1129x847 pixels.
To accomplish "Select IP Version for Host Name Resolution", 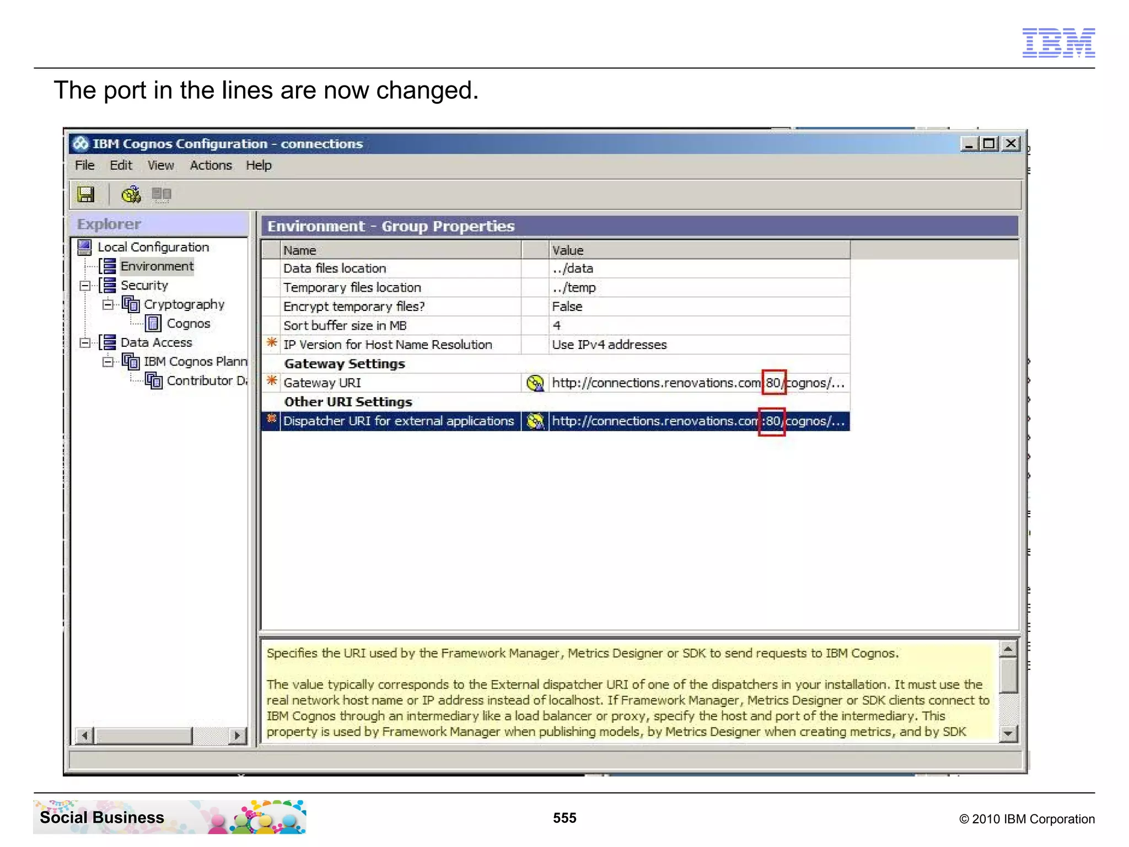I will click(388, 345).
